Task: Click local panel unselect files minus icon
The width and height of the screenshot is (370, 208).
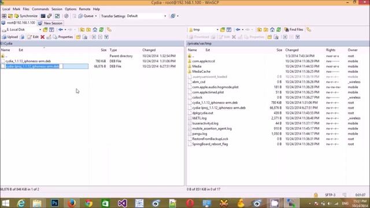Action: (x=100, y=37)
